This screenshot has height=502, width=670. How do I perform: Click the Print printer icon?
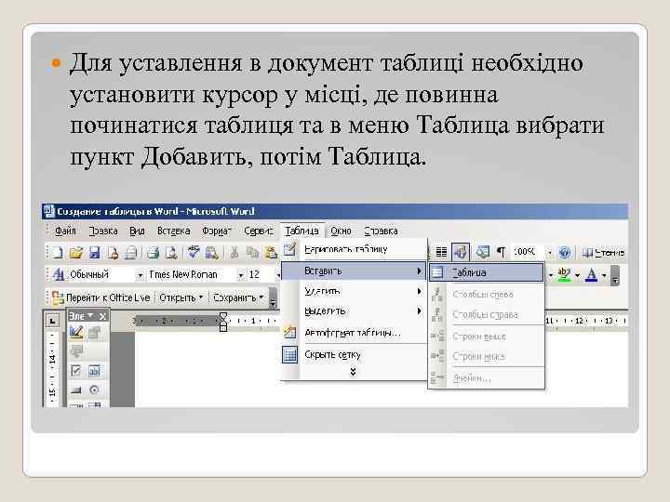(153, 253)
